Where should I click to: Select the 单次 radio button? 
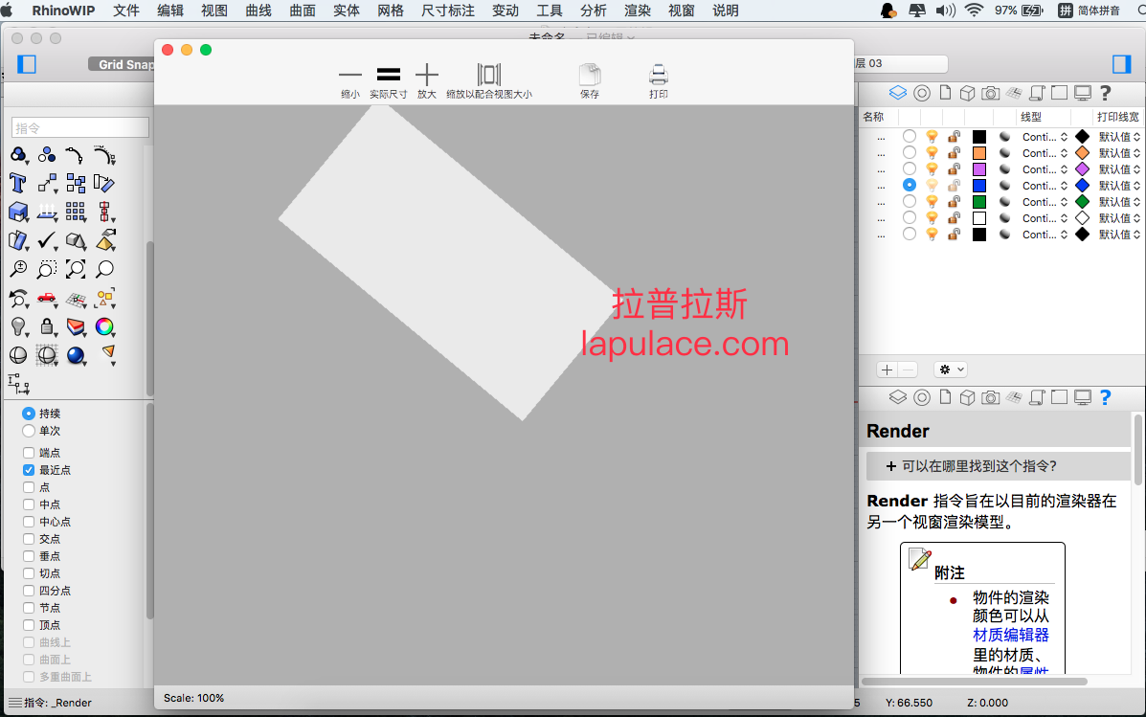(x=29, y=431)
